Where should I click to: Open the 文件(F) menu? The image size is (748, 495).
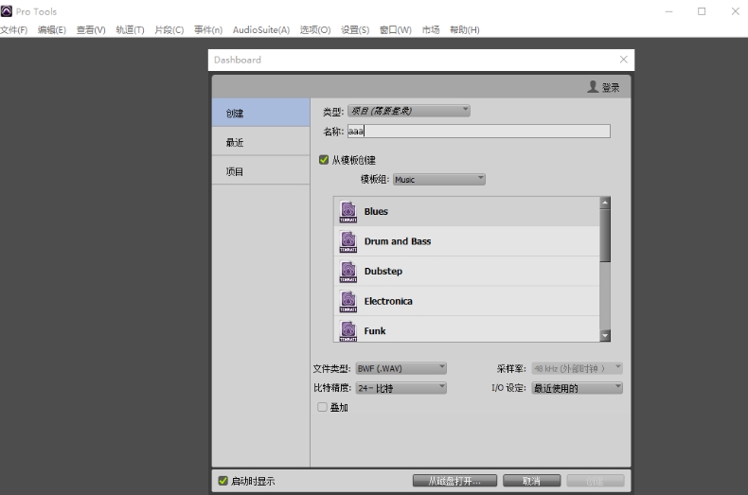[x=14, y=30]
